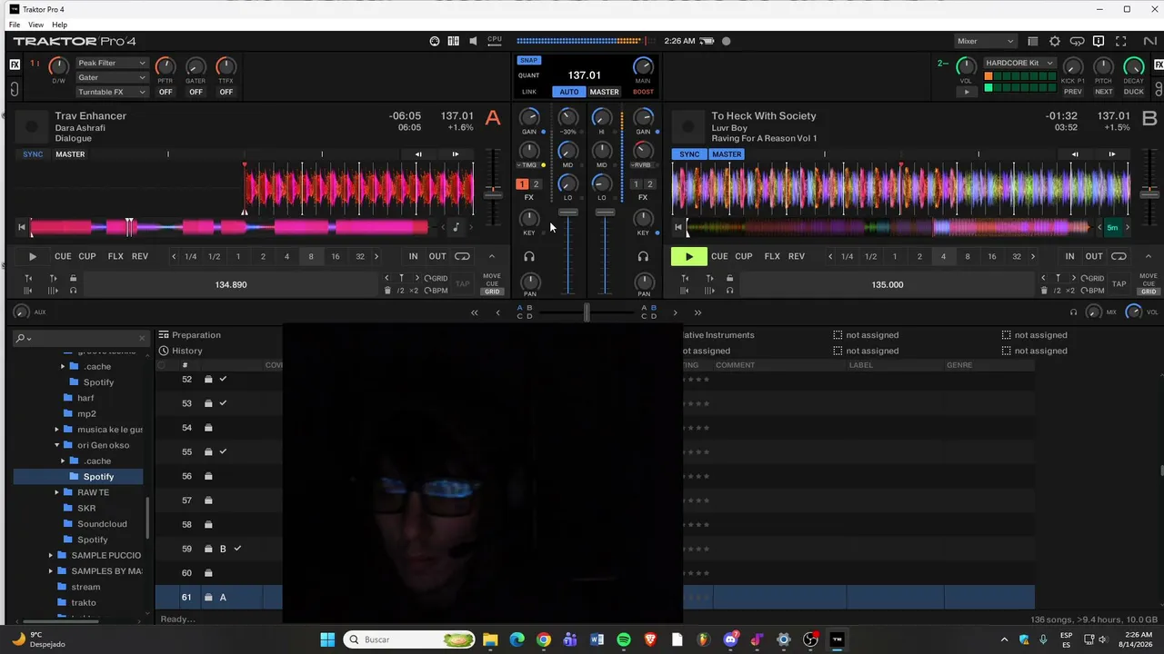Click the info/tooltips speech bubble icon

[1099, 41]
